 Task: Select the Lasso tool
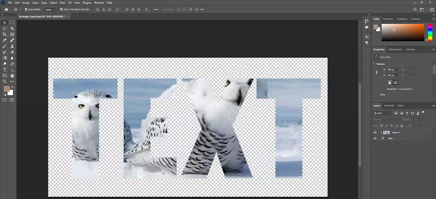point(4,29)
